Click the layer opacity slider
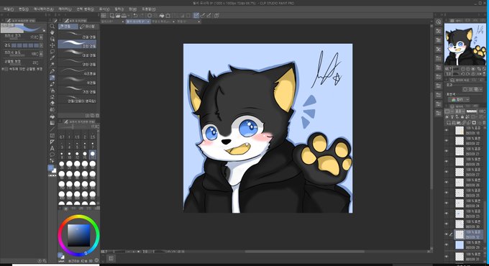 coord(472,111)
